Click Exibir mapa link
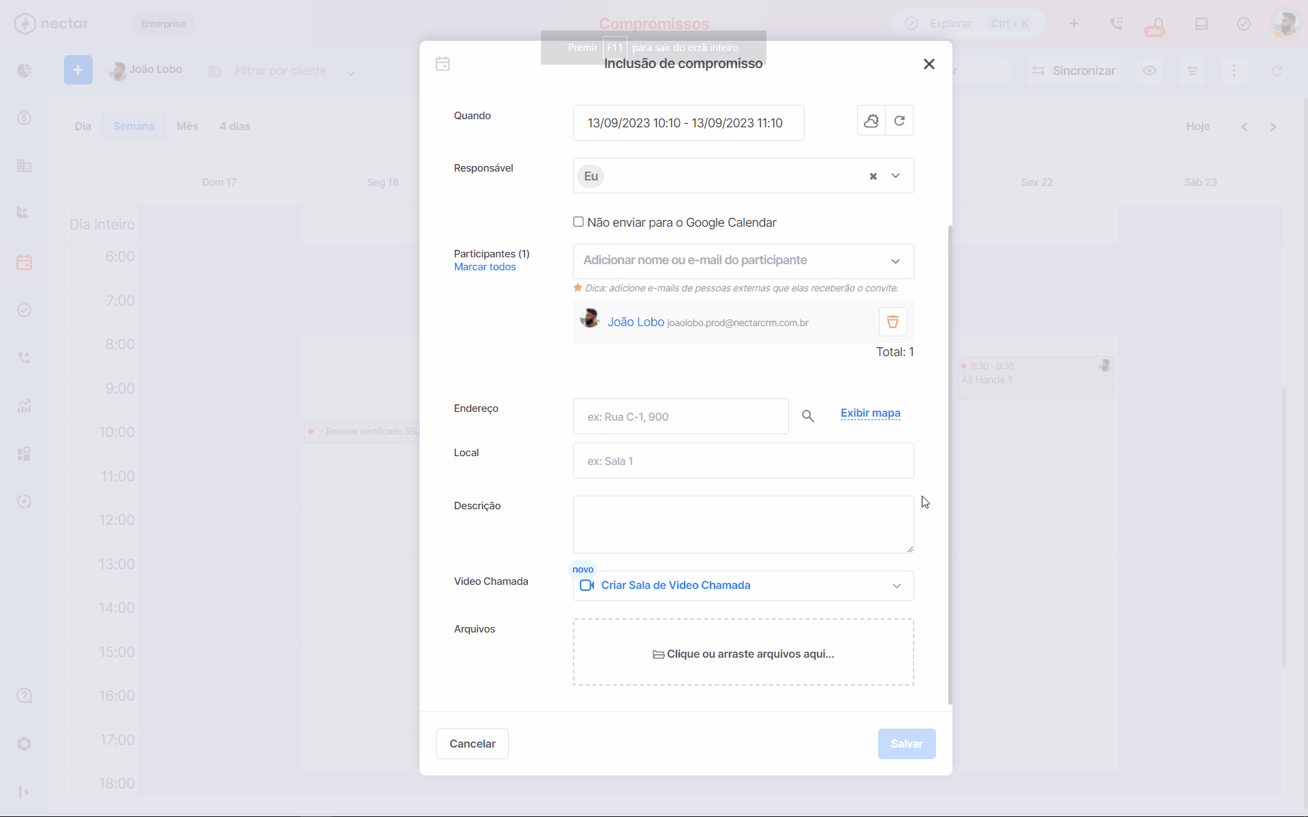Viewport: 1308px width, 817px height. (x=870, y=413)
